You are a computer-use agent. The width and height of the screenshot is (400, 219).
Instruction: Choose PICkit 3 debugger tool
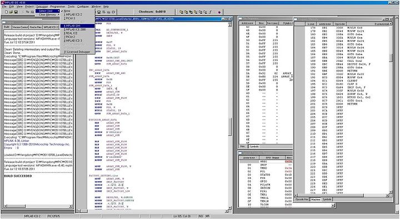[x=77, y=18]
